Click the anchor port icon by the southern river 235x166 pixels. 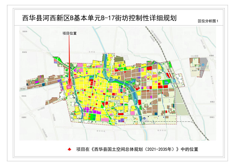tap(144, 118)
